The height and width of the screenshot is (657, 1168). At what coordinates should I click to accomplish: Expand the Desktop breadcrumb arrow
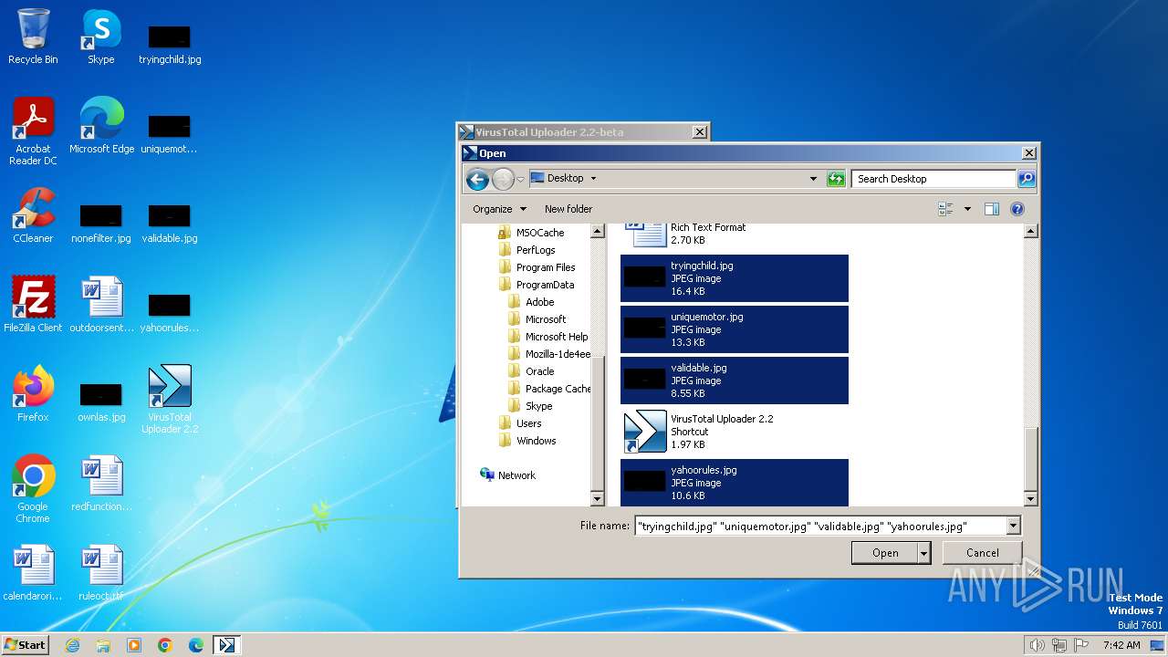coord(593,179)
